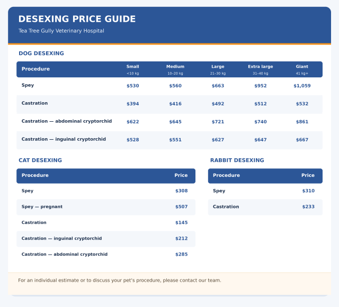Select abdominal cryptorchid extra large price $740
The image size is (339, 307).
tap(260, 122)
